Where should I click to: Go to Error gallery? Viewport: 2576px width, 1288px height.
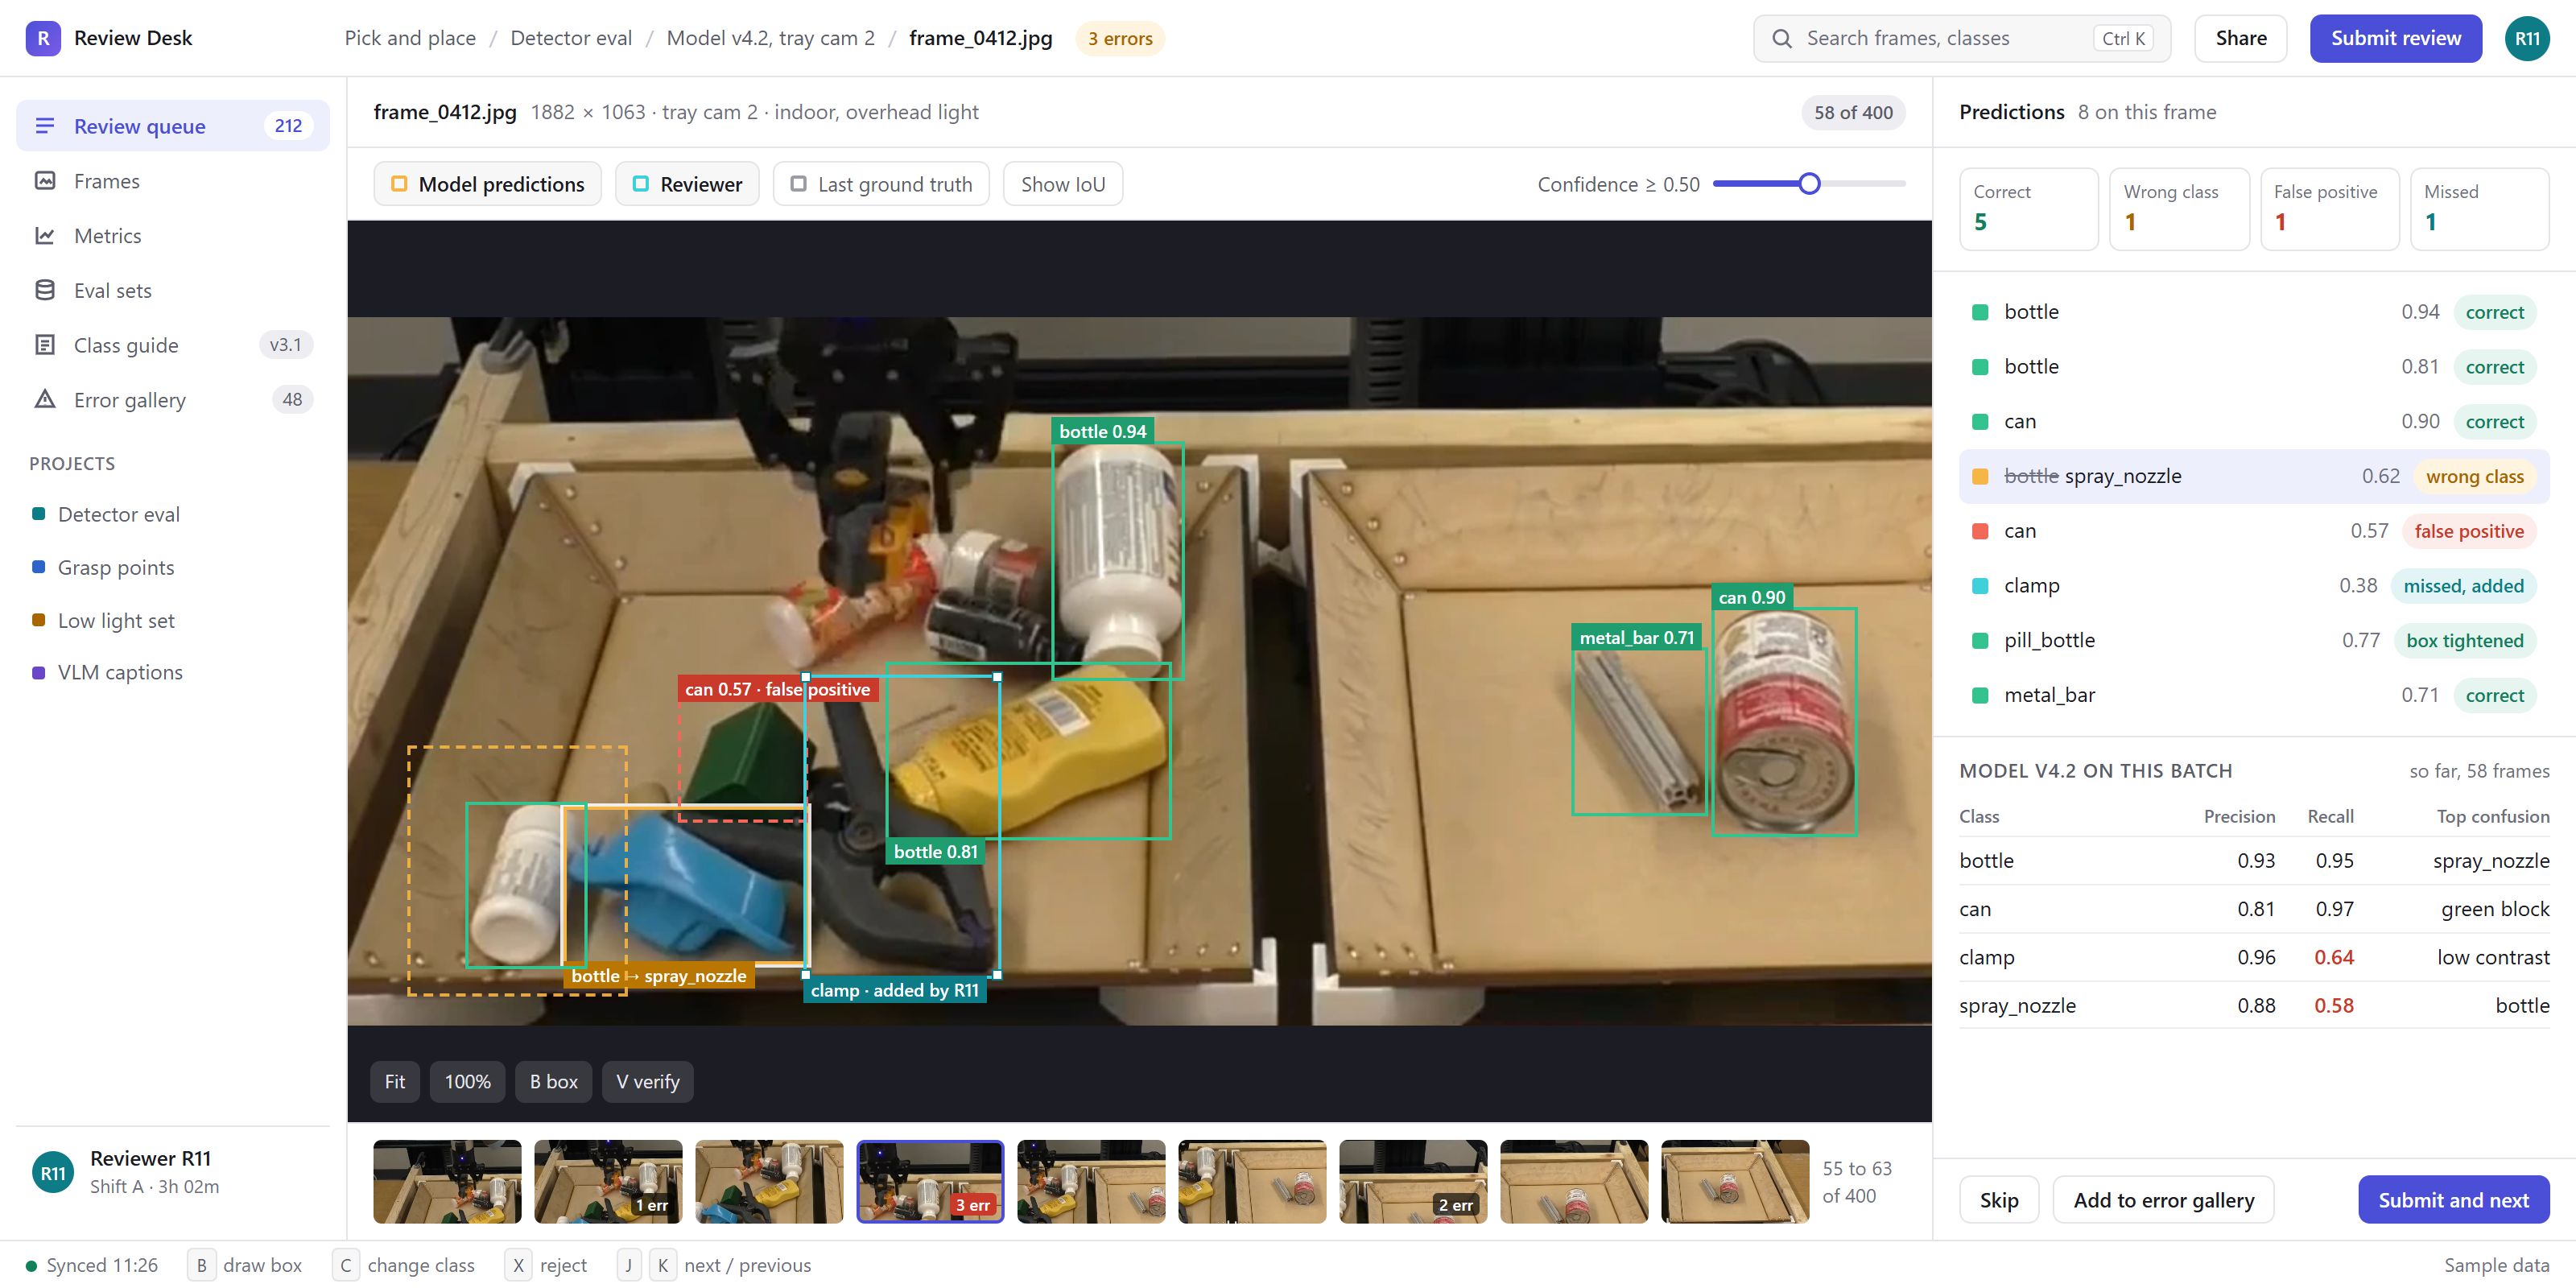(x=173, y=400)
